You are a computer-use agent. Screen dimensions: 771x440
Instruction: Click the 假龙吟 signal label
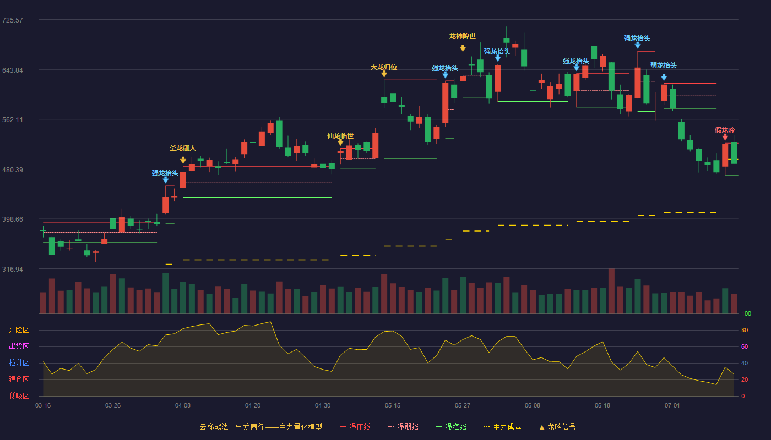coord(725,130)
